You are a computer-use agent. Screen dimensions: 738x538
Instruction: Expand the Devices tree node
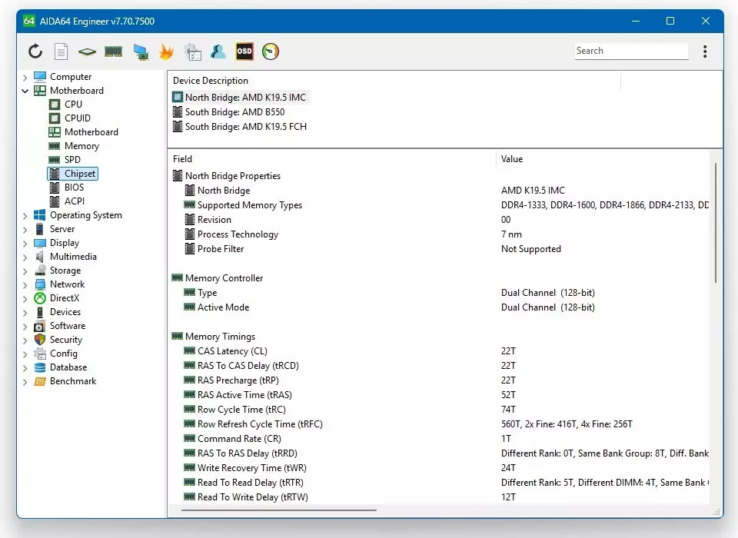[25, 312]
